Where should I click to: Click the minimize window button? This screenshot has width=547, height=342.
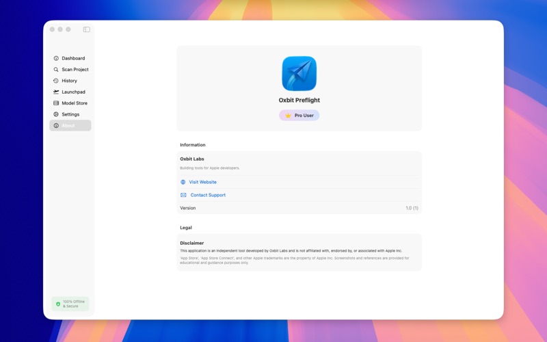click(x=60, y=29)
